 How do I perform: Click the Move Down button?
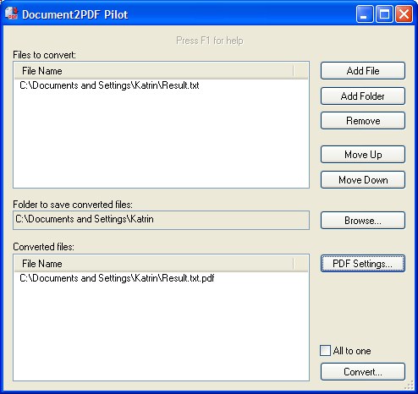363,180
